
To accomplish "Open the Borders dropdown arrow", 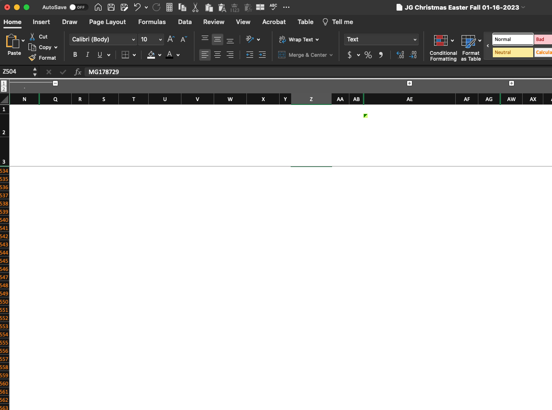I will tap(134, 55).
